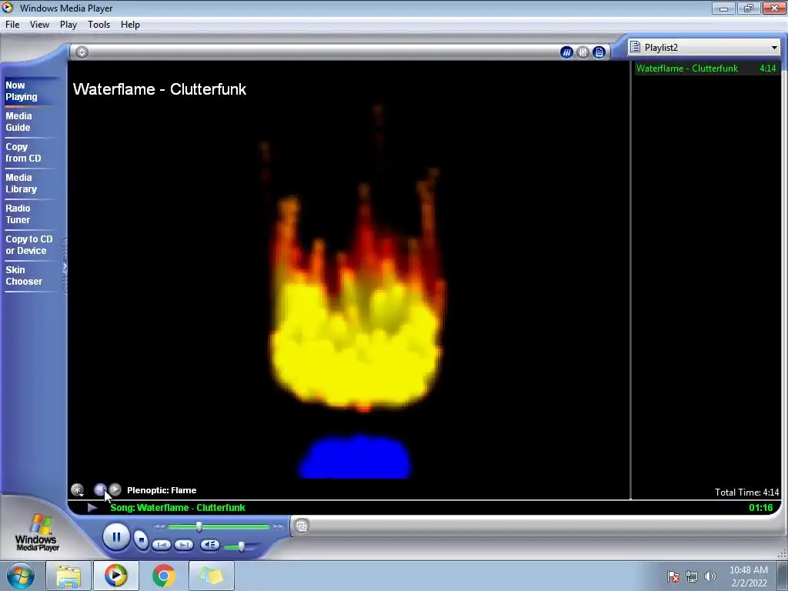788x591 pixels.
Task: Select the previous visualization
Action: (100, 489)
